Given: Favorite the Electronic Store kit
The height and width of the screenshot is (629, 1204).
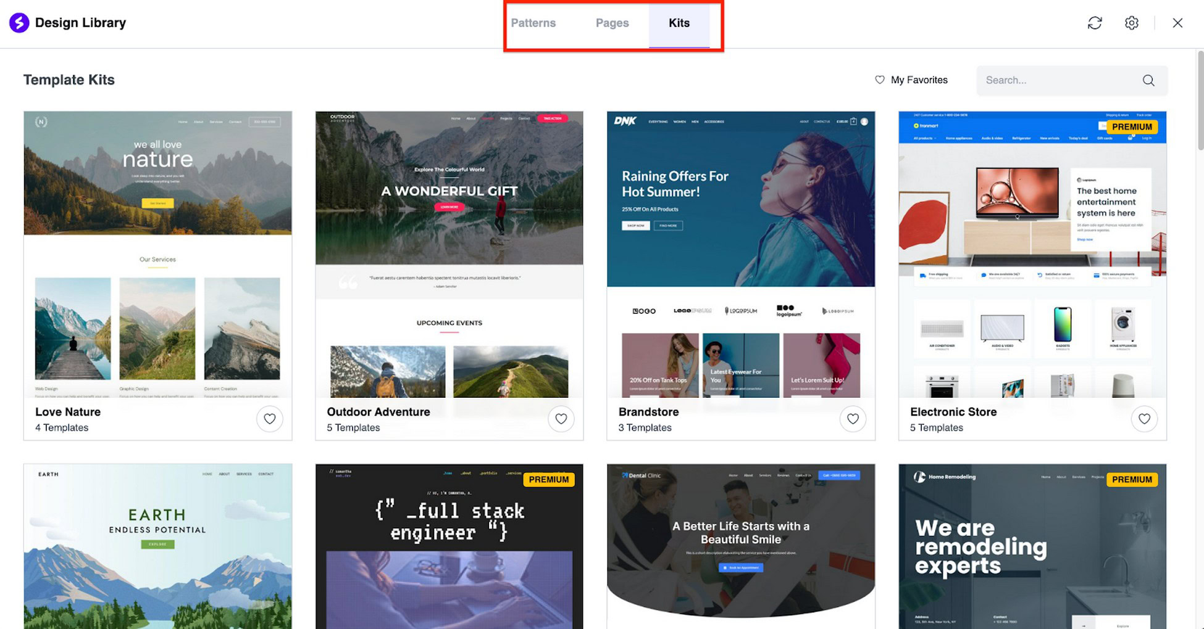Looking at the screenshot, I should (1145, 419).
